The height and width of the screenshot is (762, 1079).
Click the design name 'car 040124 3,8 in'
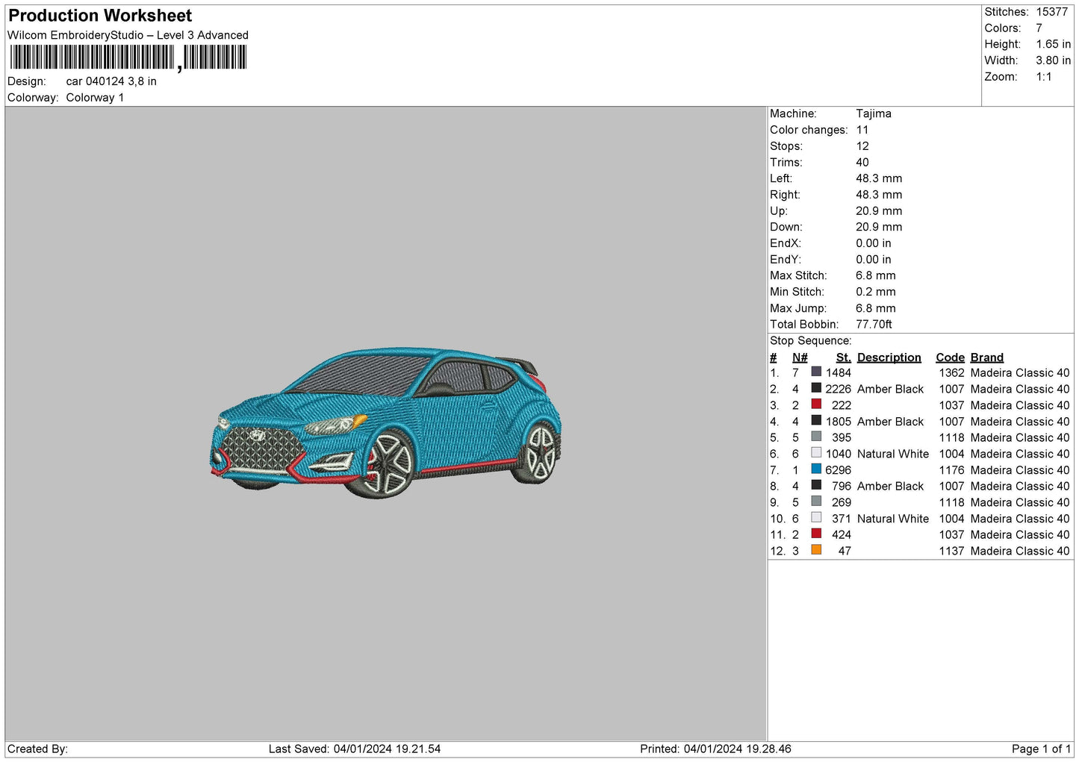click(111, 81)
